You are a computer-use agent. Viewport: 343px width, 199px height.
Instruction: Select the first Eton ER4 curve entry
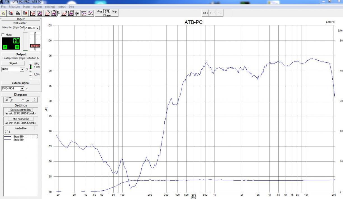(21, 137)
